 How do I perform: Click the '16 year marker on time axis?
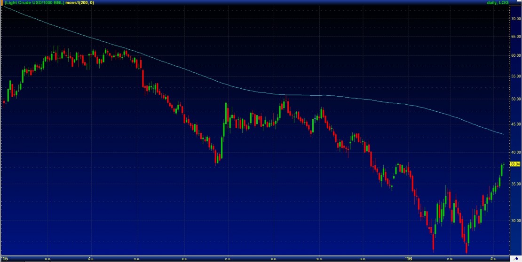[x=408, y=258]
